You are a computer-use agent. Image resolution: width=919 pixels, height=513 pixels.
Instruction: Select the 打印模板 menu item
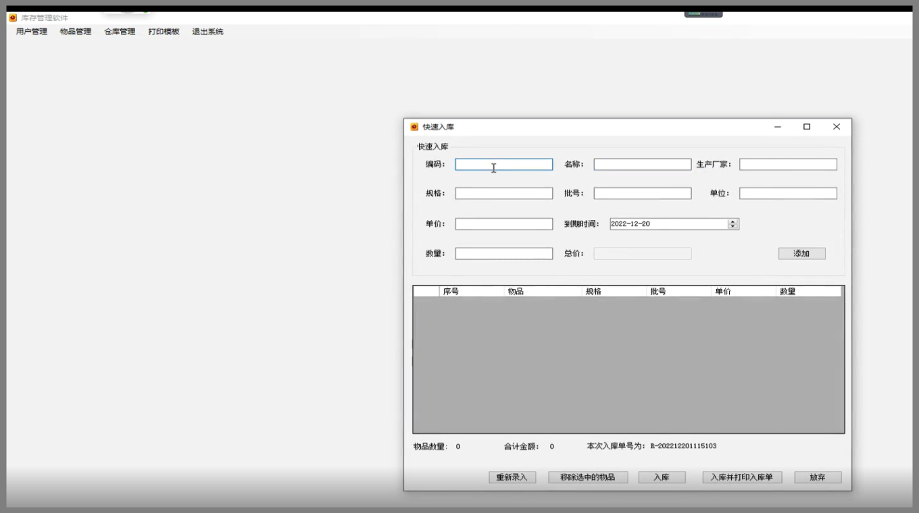coord(164,32)
